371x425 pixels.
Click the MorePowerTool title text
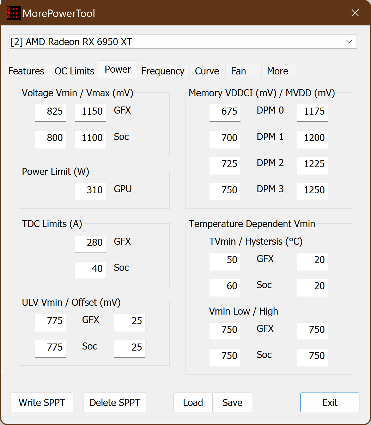click(59, 13)
